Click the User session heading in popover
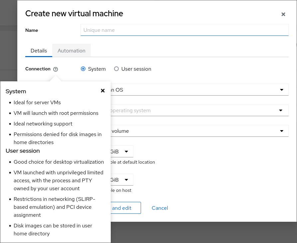This screenshot has height=243, width=297. point(23,151)
